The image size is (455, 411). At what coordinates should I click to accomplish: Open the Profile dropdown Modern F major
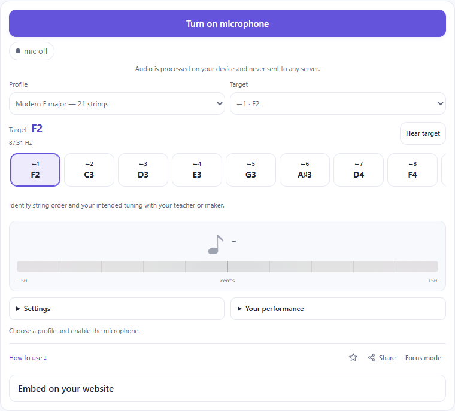point(117,103)
